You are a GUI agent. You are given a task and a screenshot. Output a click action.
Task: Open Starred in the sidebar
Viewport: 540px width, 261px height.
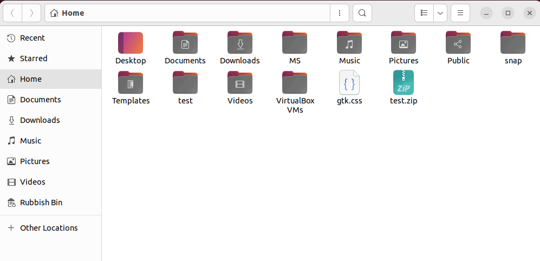click(x=34, y=58)
